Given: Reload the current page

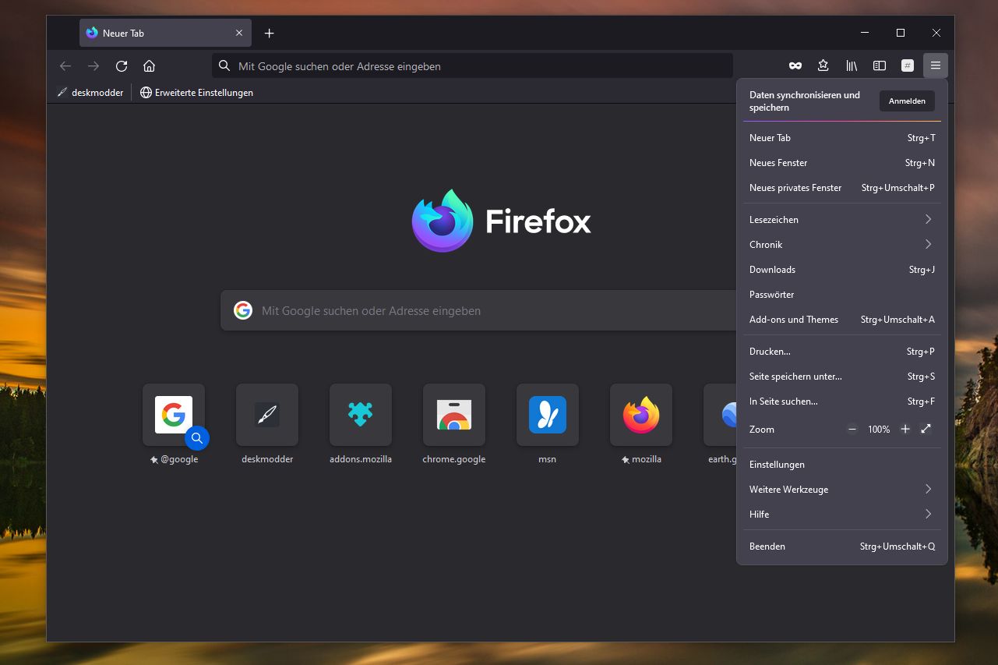Looking at the screenshot, I should [122, 66].
